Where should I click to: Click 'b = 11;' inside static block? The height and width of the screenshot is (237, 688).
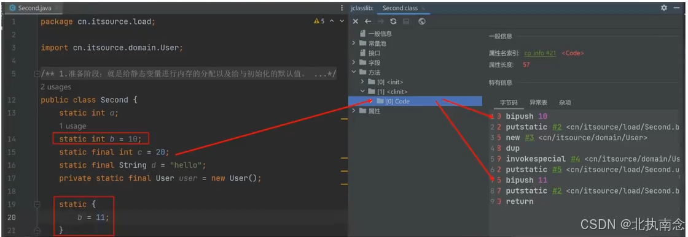click(x=93, y=217)
